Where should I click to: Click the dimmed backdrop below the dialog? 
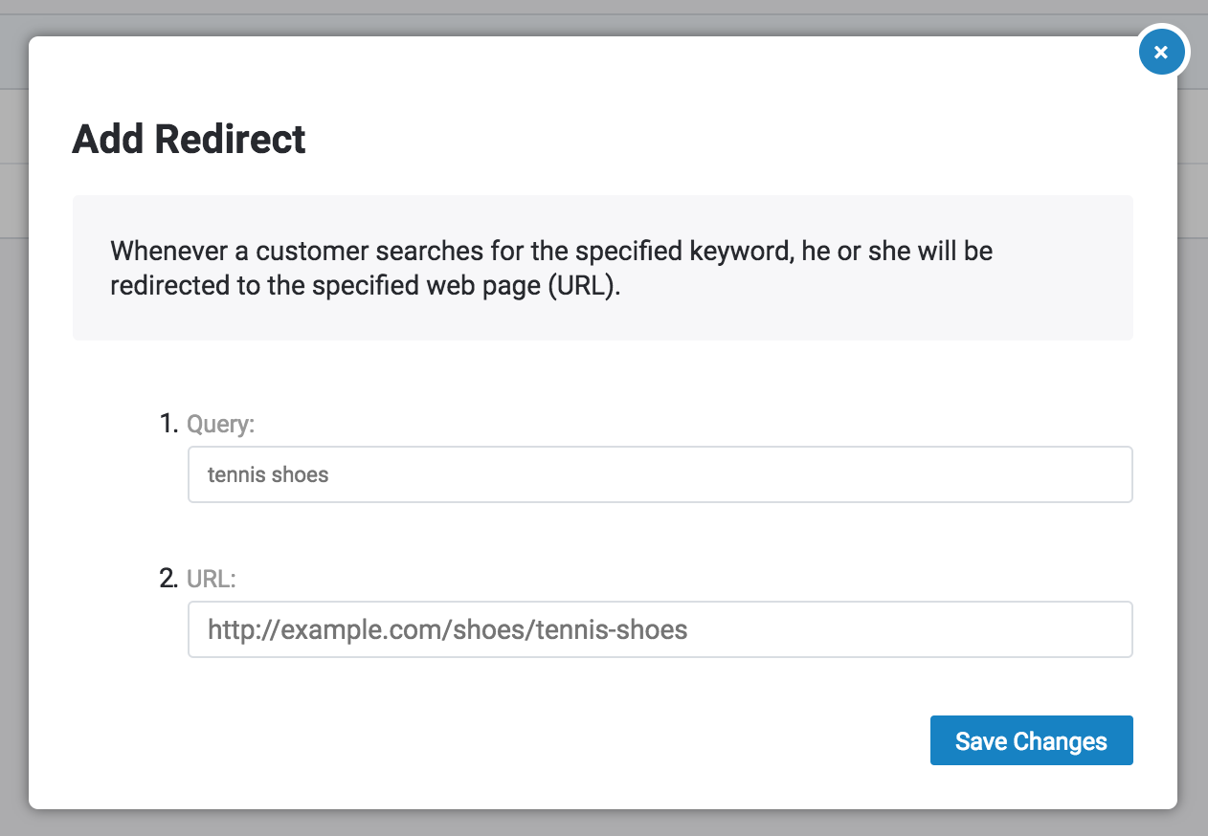pos(603,825)
